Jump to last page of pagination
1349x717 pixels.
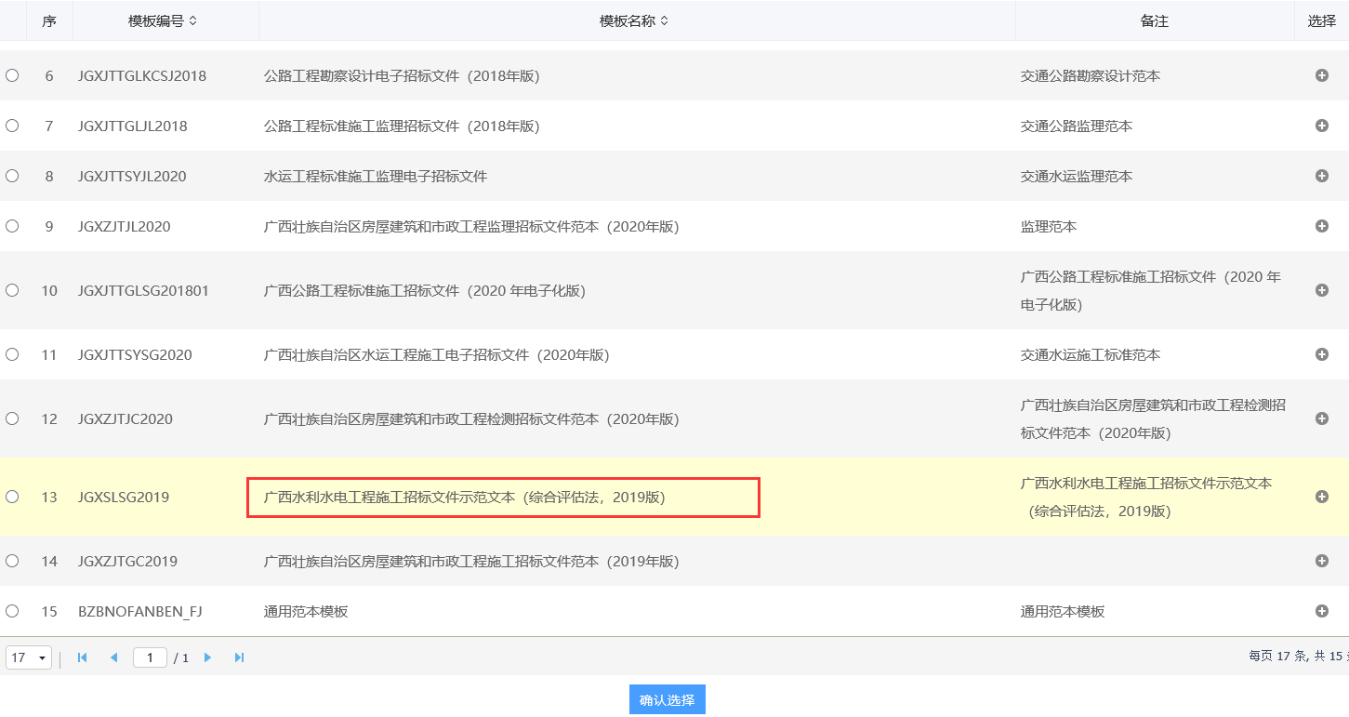pos(239,657)
